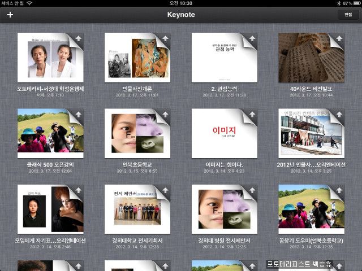Open 40라운드 비전발표 presentation thumbnail
Screen dimensions: 362x271
click(x=311, y=58)
